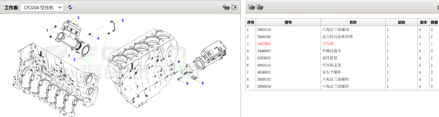
Task: Click the blue refresh arrows icon
Action: point(70,7)
